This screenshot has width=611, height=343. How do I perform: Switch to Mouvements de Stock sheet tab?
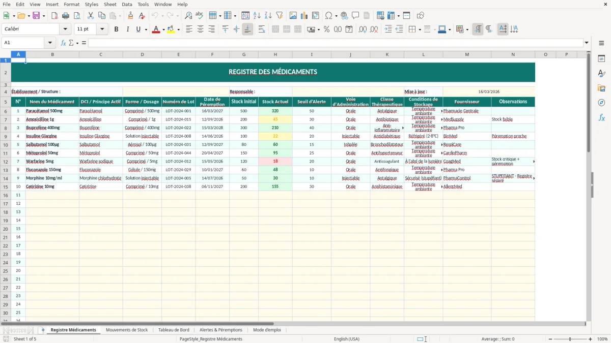(x=127, y=330)
